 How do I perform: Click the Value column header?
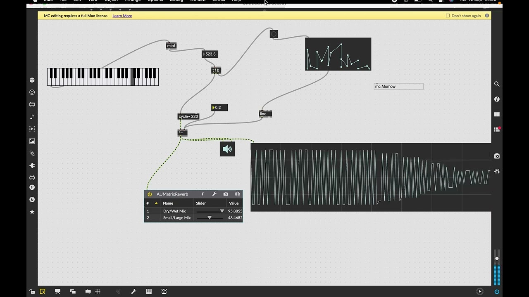(x=234, y=203)
